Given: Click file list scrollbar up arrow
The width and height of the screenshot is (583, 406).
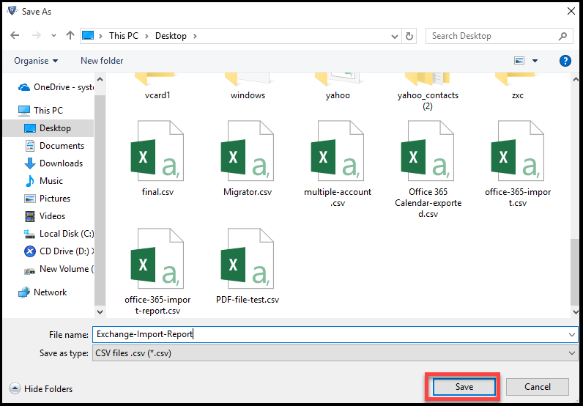Looking at the screenshot, I should point(576,79).
